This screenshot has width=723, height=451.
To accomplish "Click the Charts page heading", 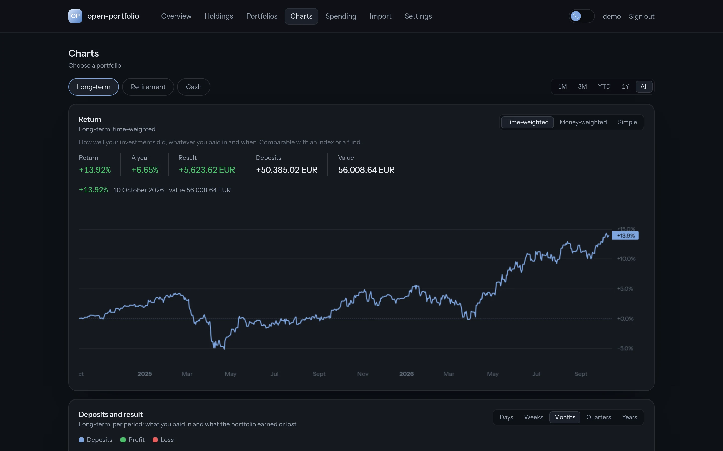I will [84, 53].
